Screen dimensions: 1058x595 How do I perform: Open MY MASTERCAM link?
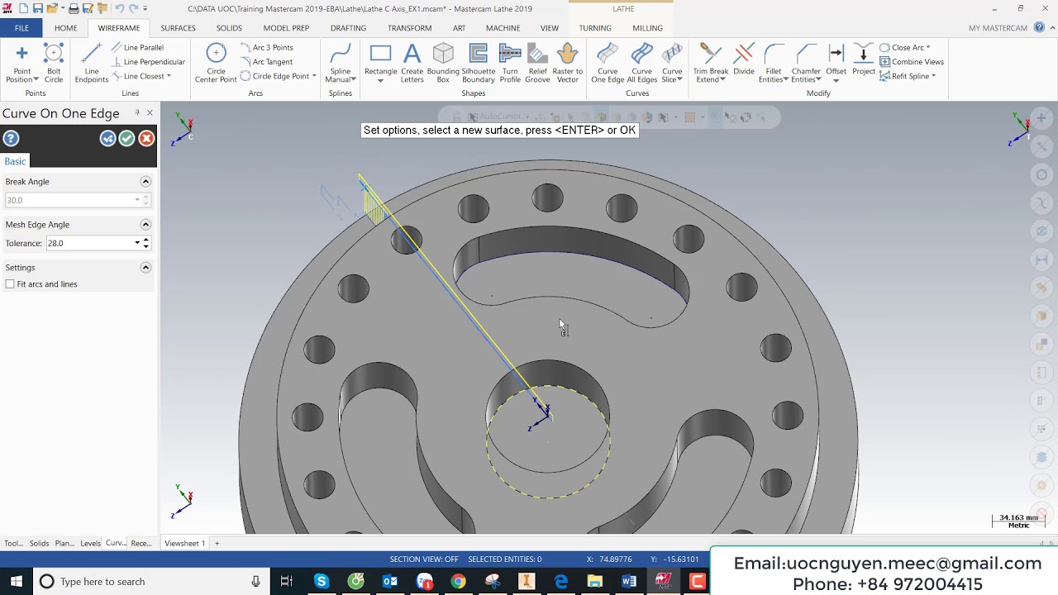pos(998,28)
